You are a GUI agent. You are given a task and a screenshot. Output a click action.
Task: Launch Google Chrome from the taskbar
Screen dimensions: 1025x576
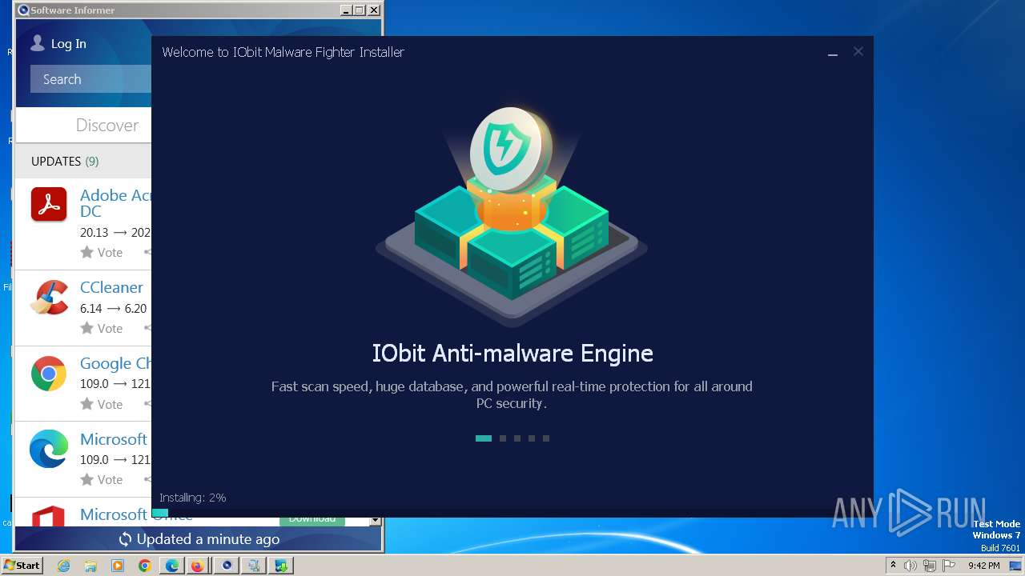[144, 566]
